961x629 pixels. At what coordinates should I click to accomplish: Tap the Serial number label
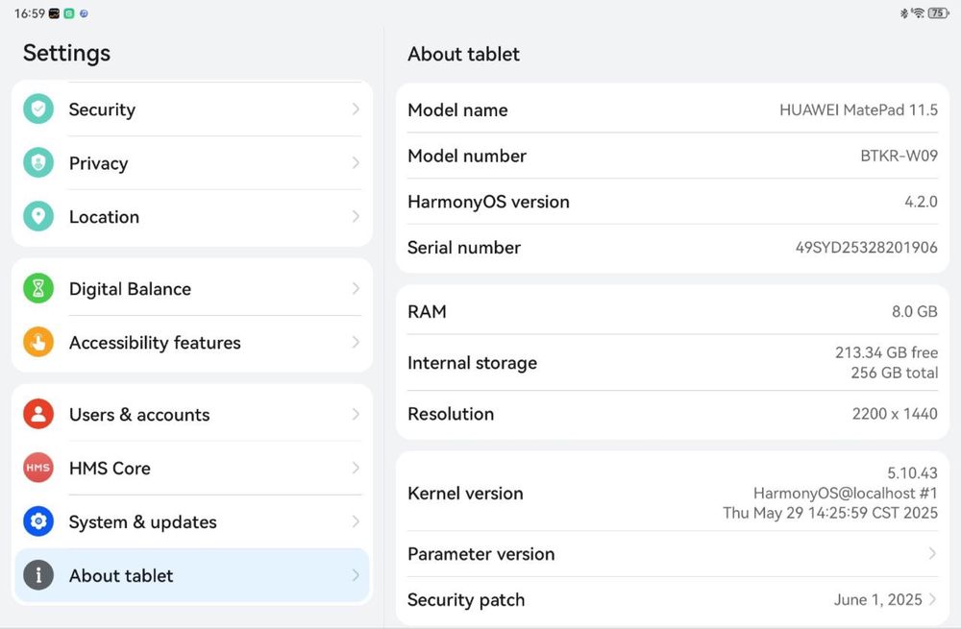coord(464,248)
